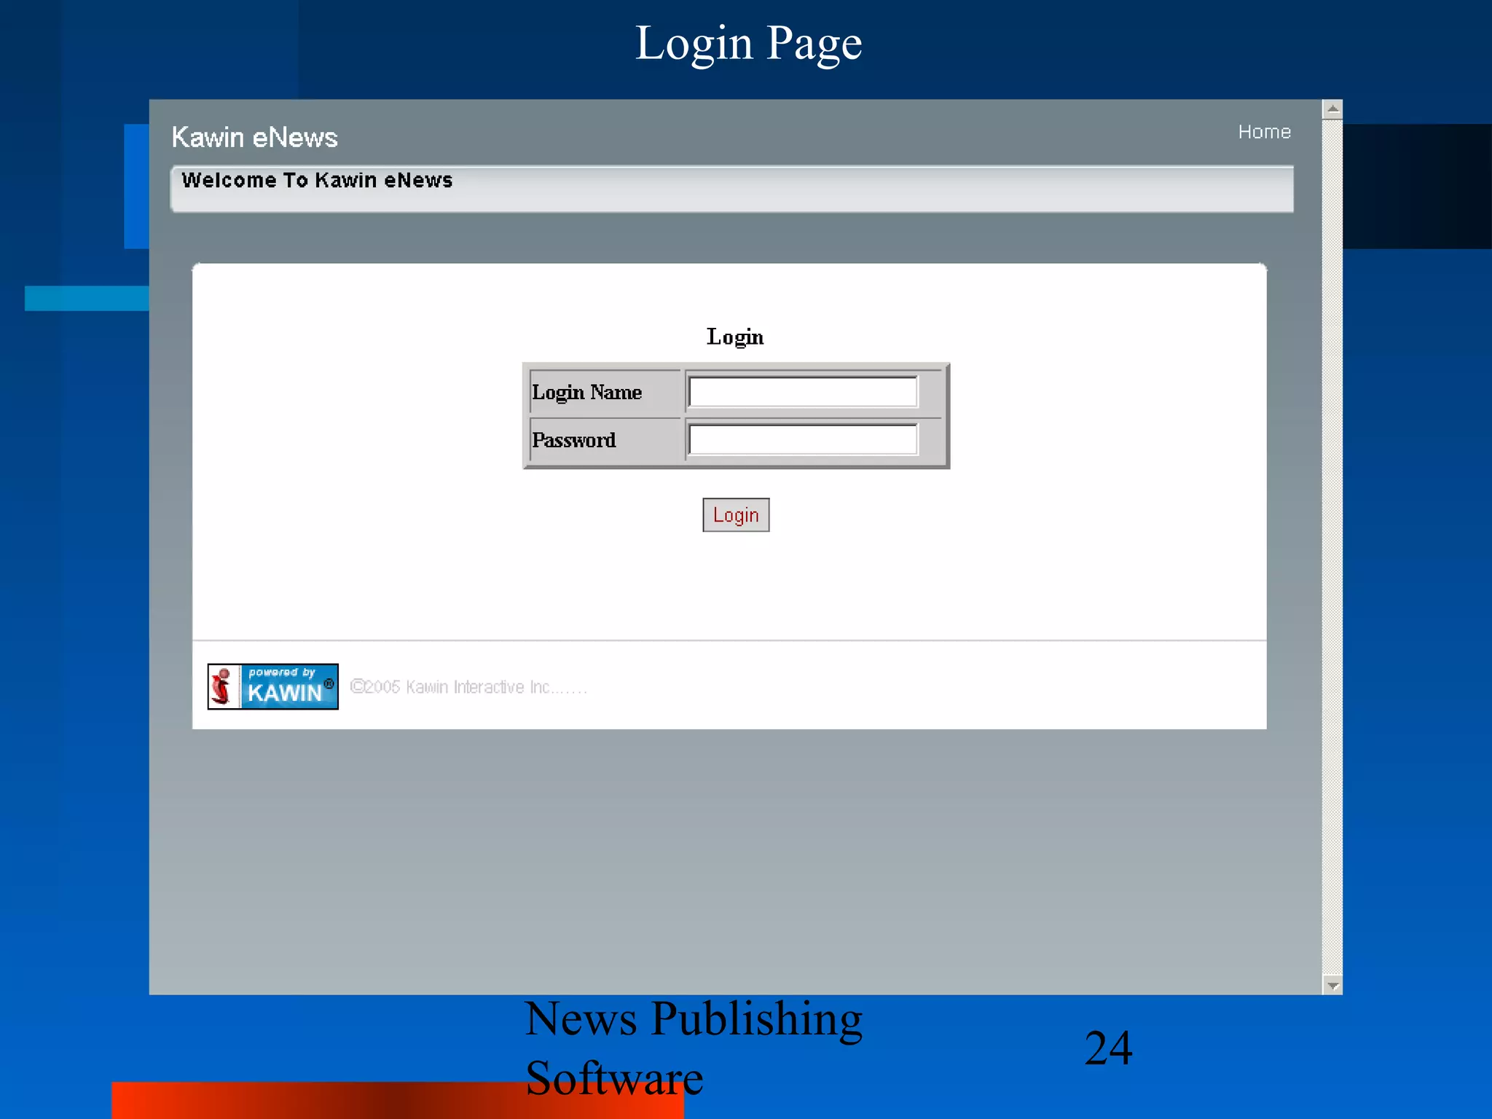Click slide number 24

coord(1108,1048)
